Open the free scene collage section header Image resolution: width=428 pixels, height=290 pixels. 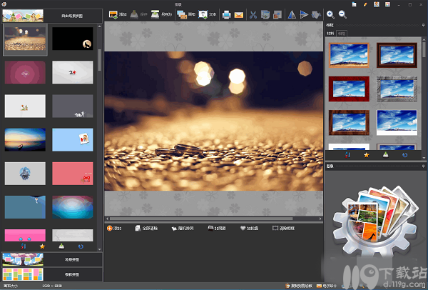tap(52, 16)
